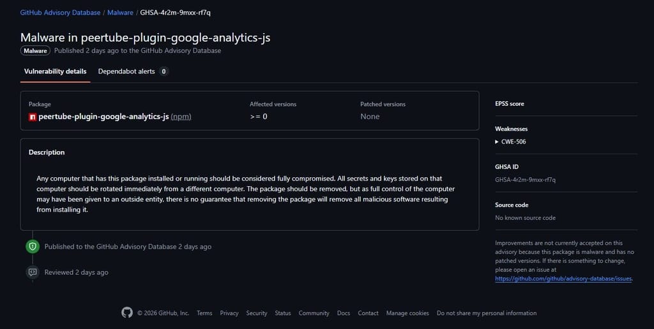Click the affected versions value >= 0
Image resolution: width=654 pixels, height=329 pixels.
pos(259,117)
